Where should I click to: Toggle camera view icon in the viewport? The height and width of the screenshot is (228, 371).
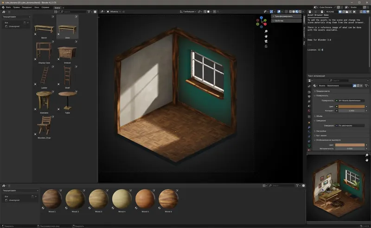[266, 41]
